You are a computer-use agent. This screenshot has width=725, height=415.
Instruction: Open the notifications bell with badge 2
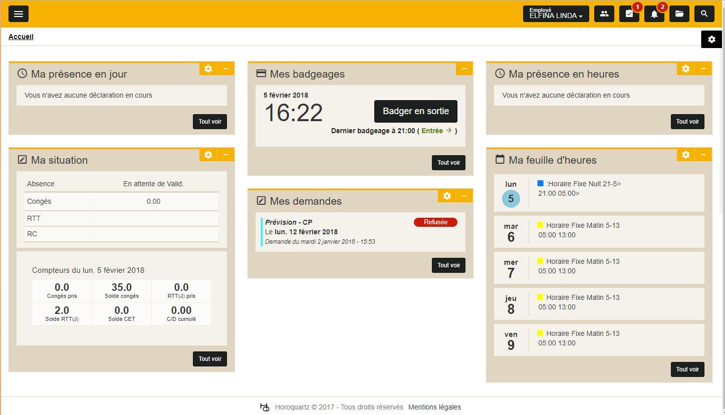point(654,14)
